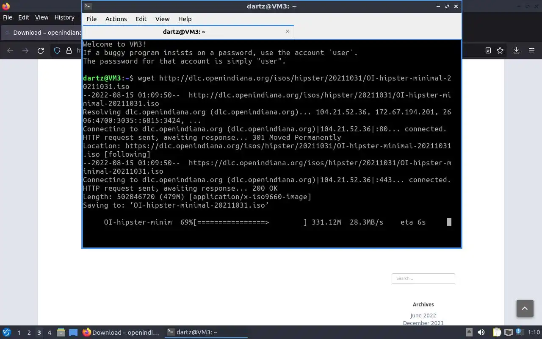The width and height of the screenshot is (542, 339).
Task: Open Firefox File menu
Action: [x=8, y=17]
